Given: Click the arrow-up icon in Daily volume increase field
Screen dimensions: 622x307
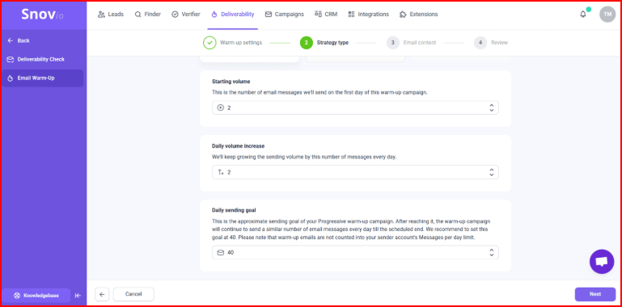Looking at the screenshot, I should pyautogui.click(x=221, y=172).
